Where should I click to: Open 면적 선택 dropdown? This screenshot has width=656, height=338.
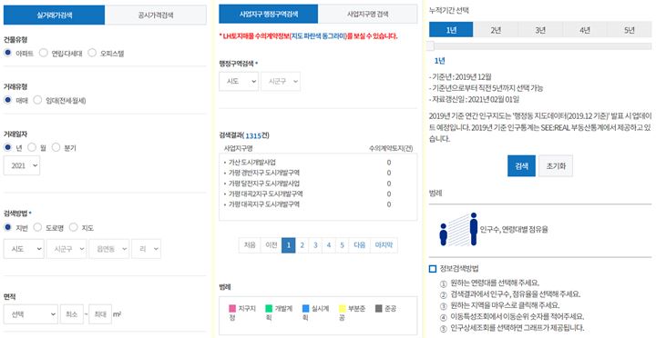31,314
